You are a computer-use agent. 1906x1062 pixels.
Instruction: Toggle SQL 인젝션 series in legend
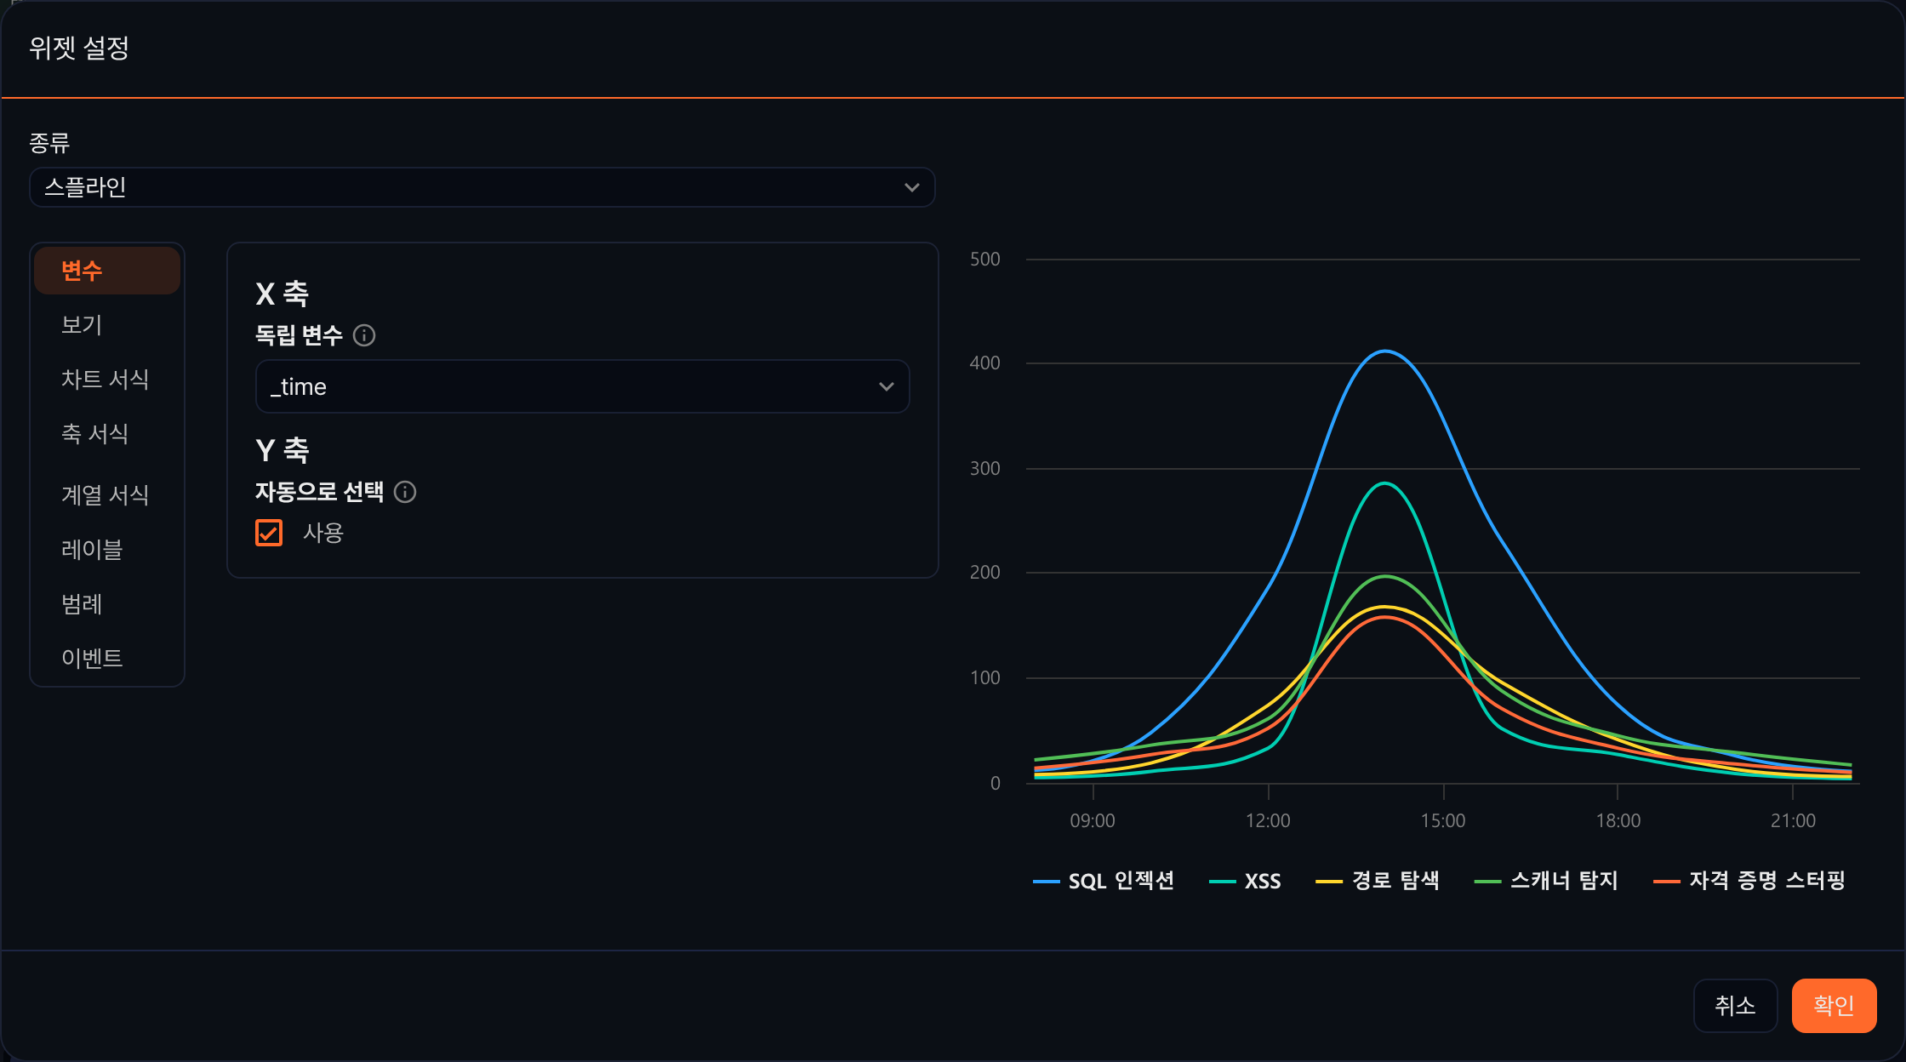coord(1104,881)
